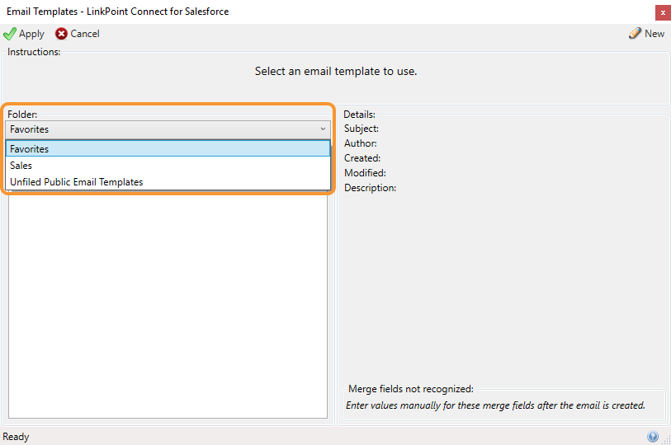Click the red Cancel X icon

tap(61, 34)
